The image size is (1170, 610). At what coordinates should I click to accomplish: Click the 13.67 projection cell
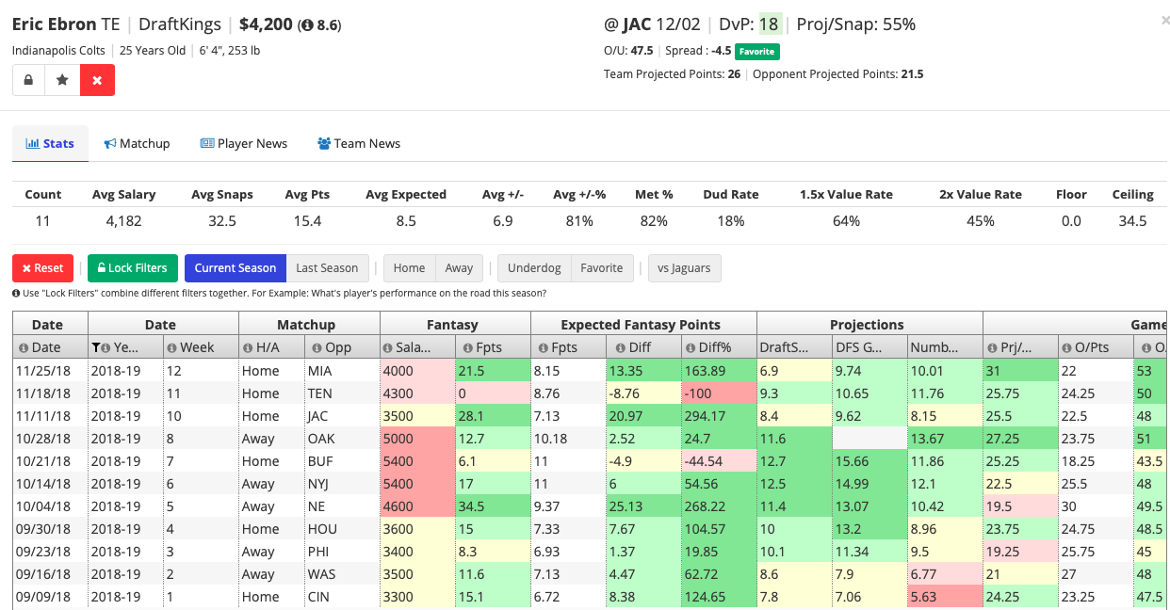945,439
